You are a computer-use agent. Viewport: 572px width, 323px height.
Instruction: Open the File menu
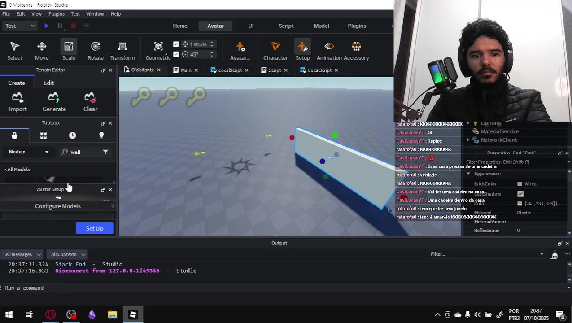coord(6,14)
